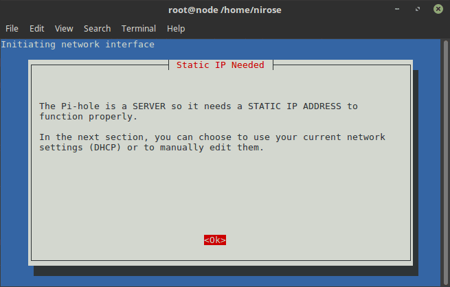
Task: Click the text 'settings (DHCP)'
Action: (x=80, y=148)
